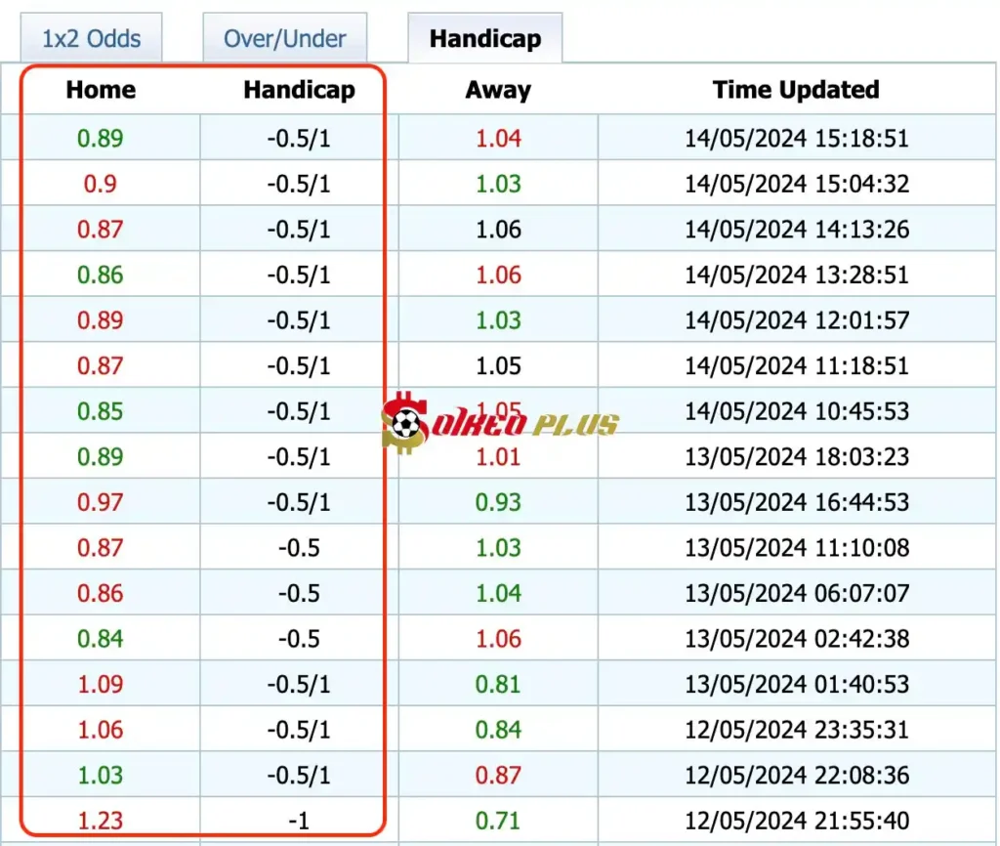Select the Handicap tab
The height and width of the screenshot is (846, 1000).
pos(484,39)
